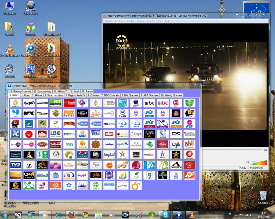Select the National Geographic Abu Dhabi channel
Image resolution: width=275 pixels, height=219 pixels.
[109, 103]
